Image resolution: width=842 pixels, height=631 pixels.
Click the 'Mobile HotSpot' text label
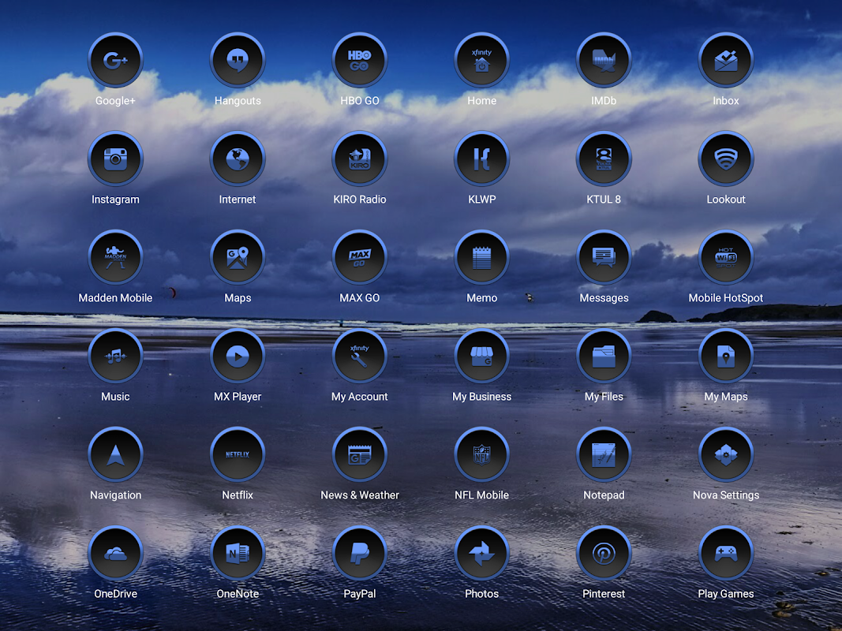click(726, 298)
